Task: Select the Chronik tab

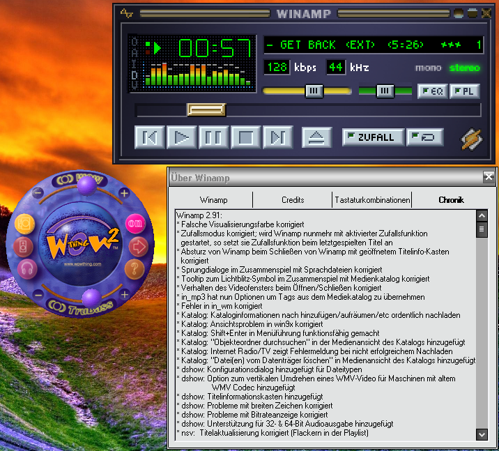Action: (x=451, y=200)
